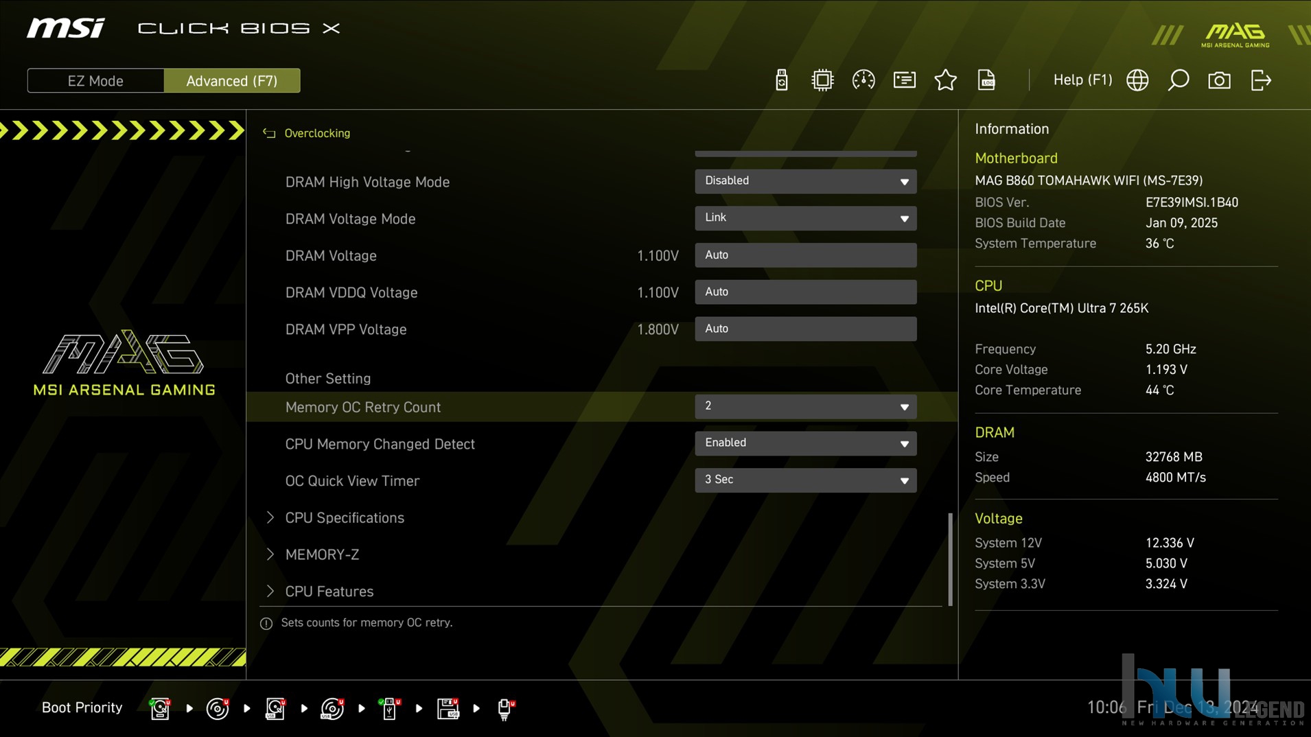This screenshot has width=1311, height=737.
Task: Click the OC profile card icon
Action: [904, 80]
